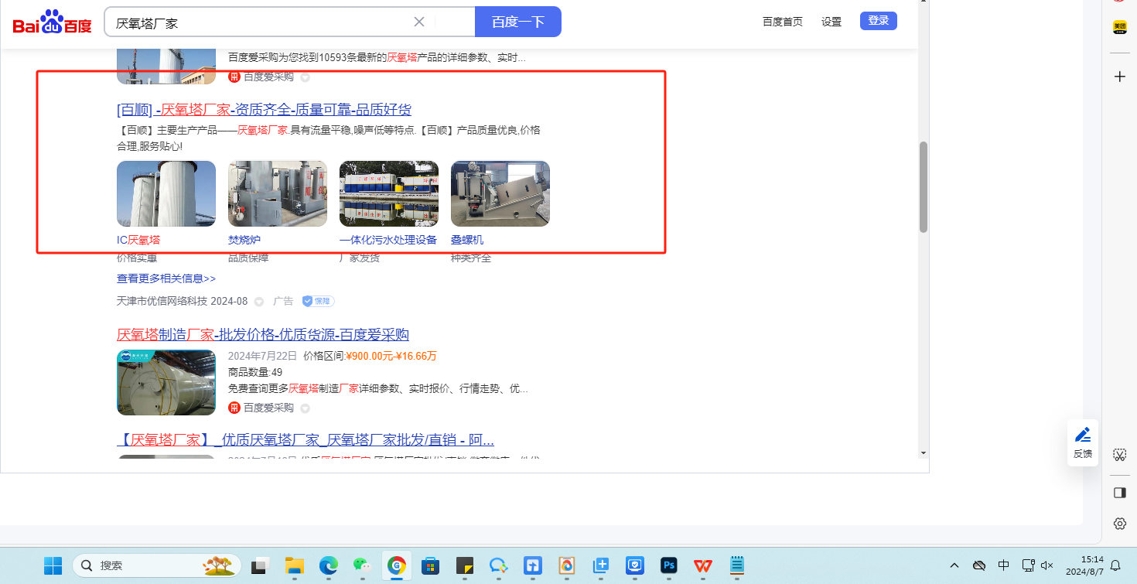The image size is (1137, 584).
Task: Click the scrollbar down arrow
Action: click(923, 453)
